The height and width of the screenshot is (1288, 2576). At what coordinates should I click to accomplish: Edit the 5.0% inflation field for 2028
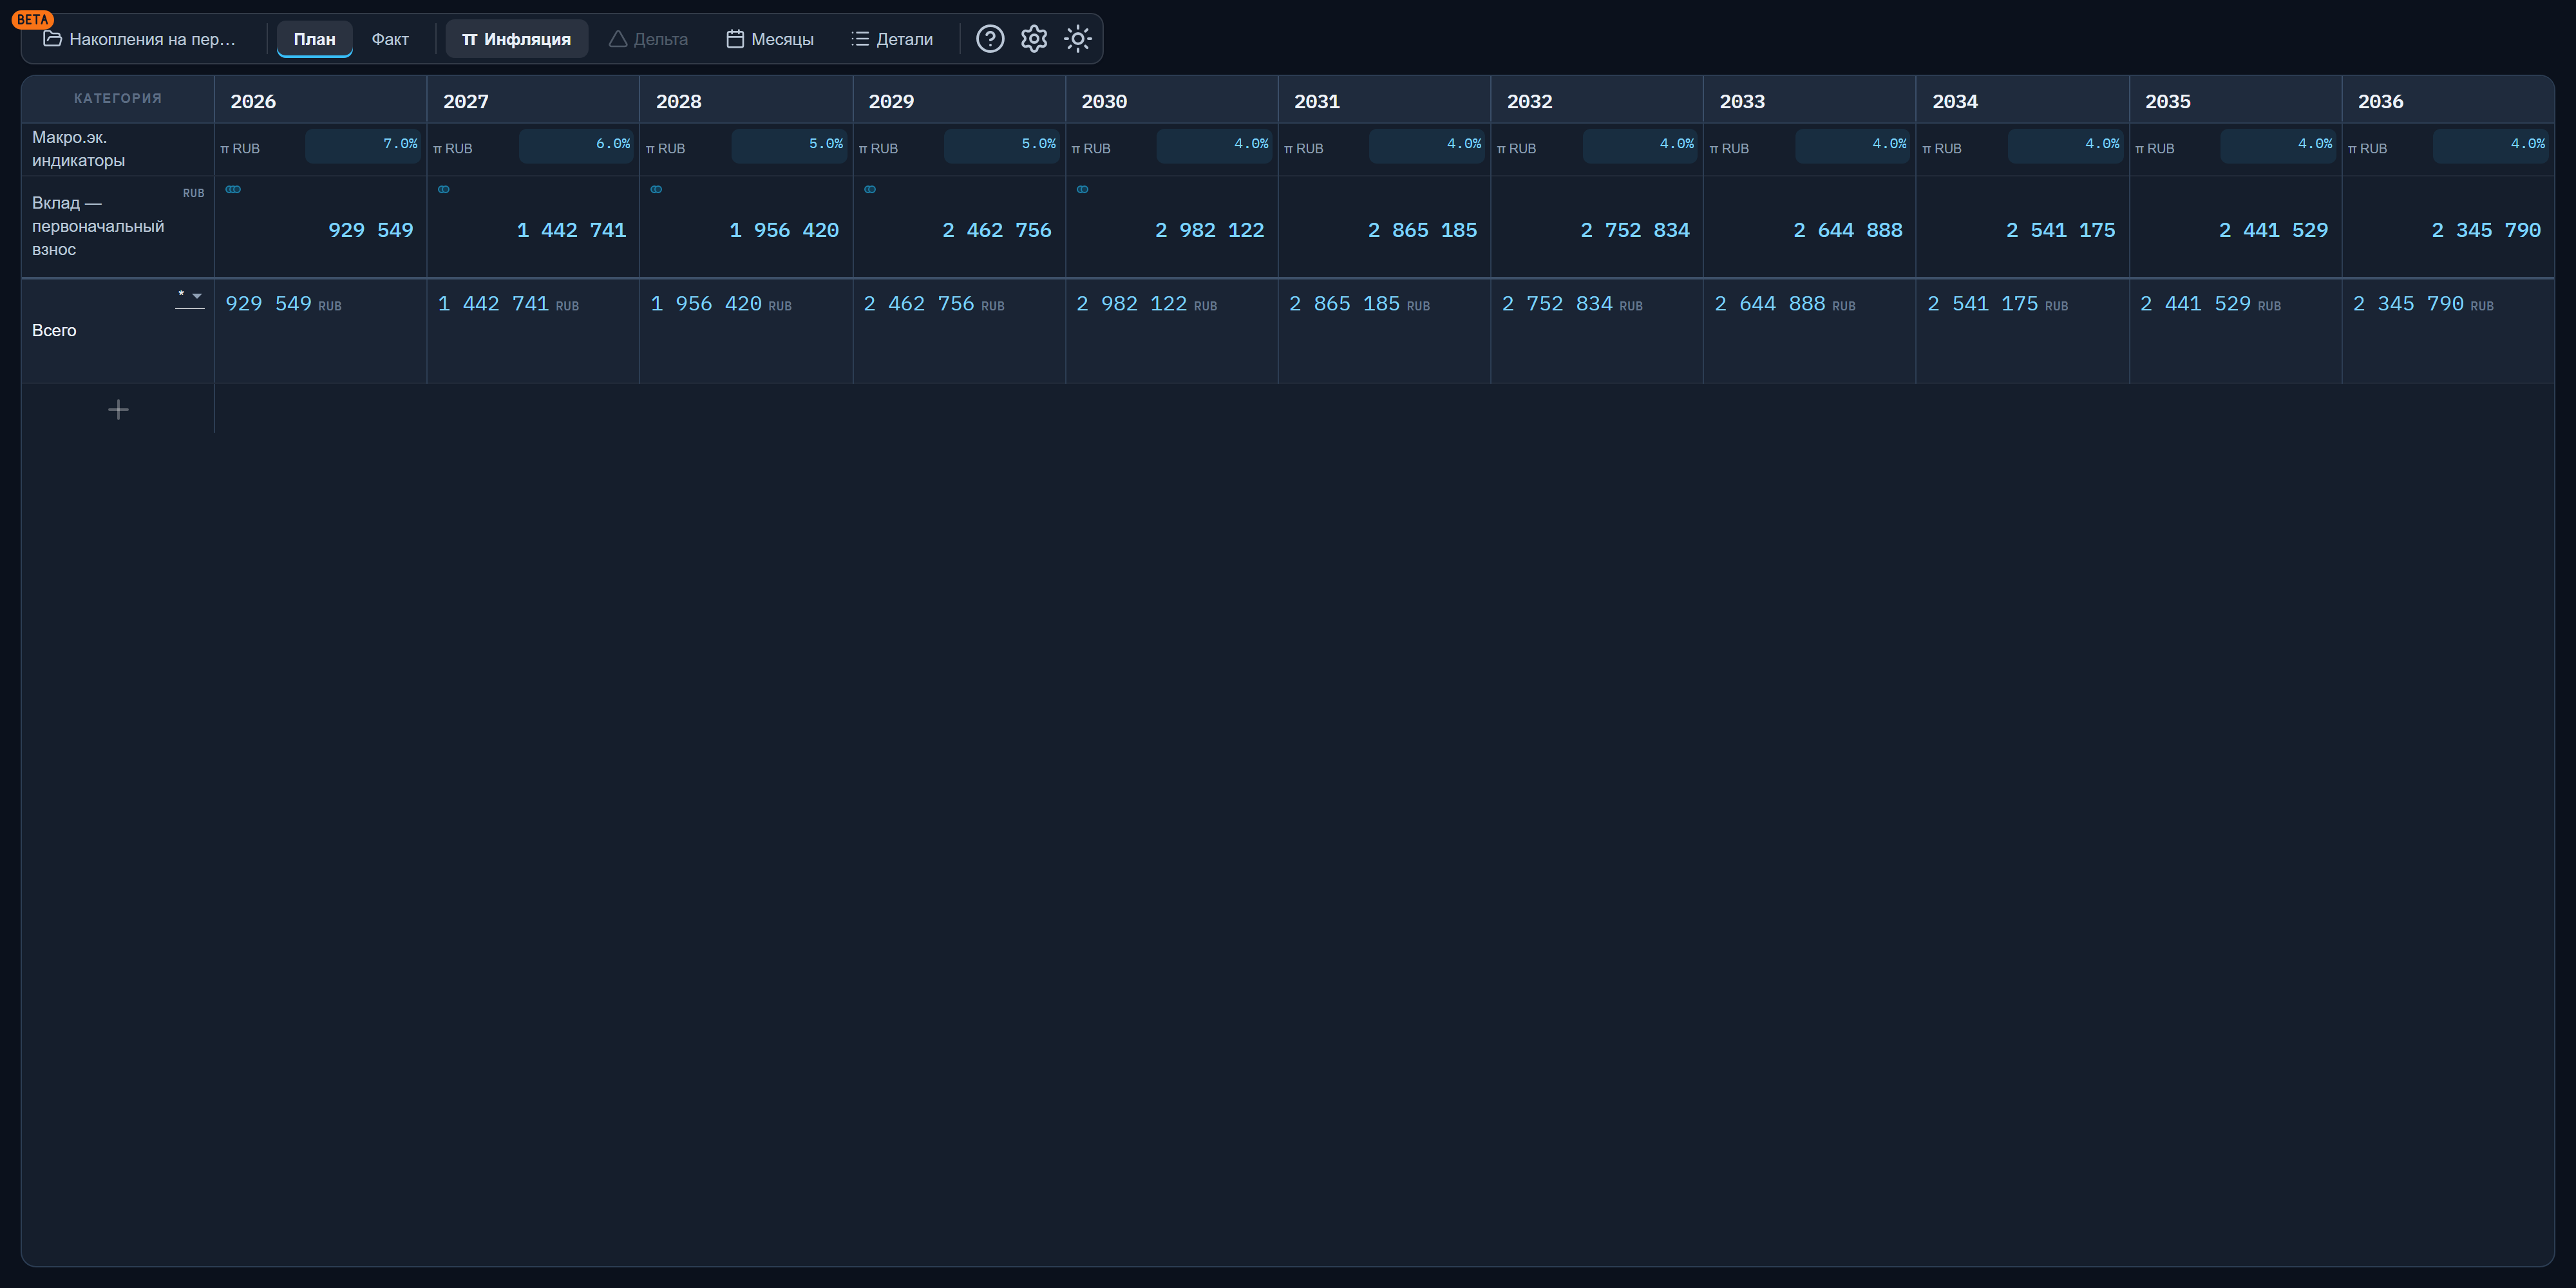pyautogui.click(x=789, y=145)
